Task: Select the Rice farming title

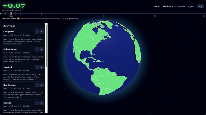Action: pyautogui.click(x=9, y=85)
